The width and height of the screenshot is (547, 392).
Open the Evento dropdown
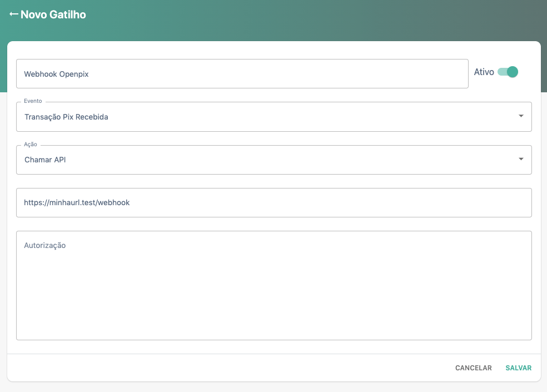pyautogui.click(x=273, y=117)
